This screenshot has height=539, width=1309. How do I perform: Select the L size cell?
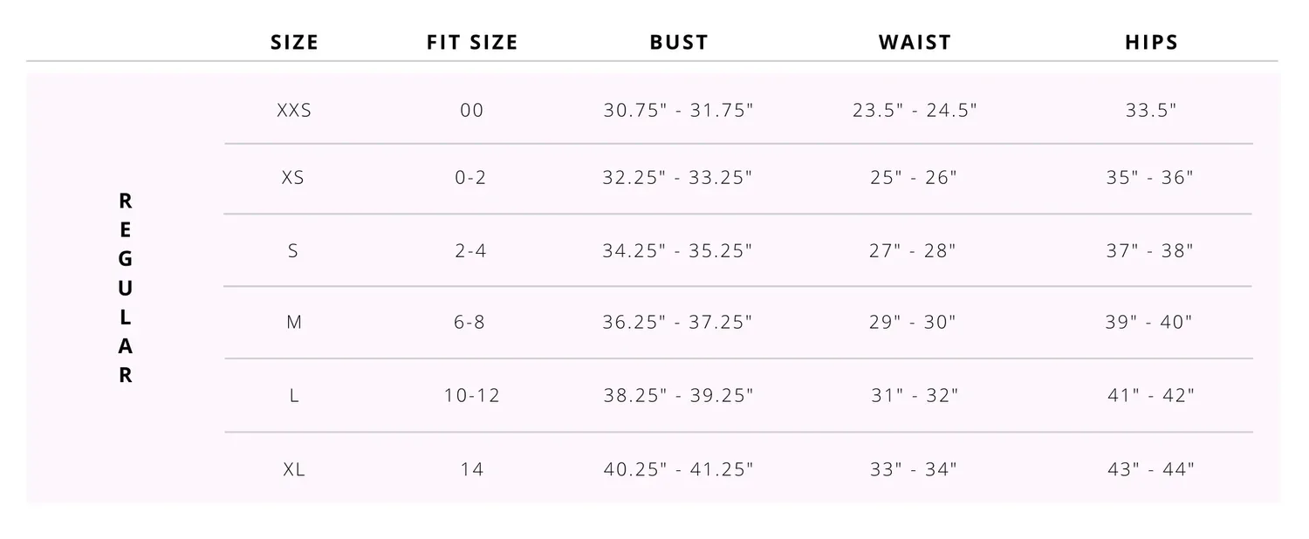294,395
